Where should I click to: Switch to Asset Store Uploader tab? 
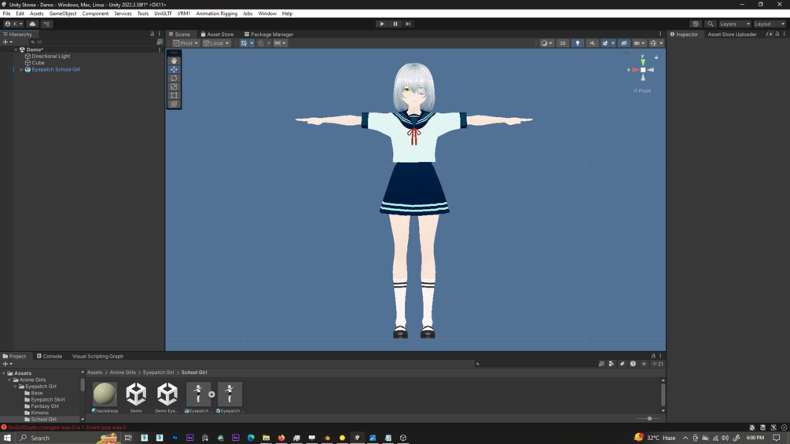[x=732, y=35]
